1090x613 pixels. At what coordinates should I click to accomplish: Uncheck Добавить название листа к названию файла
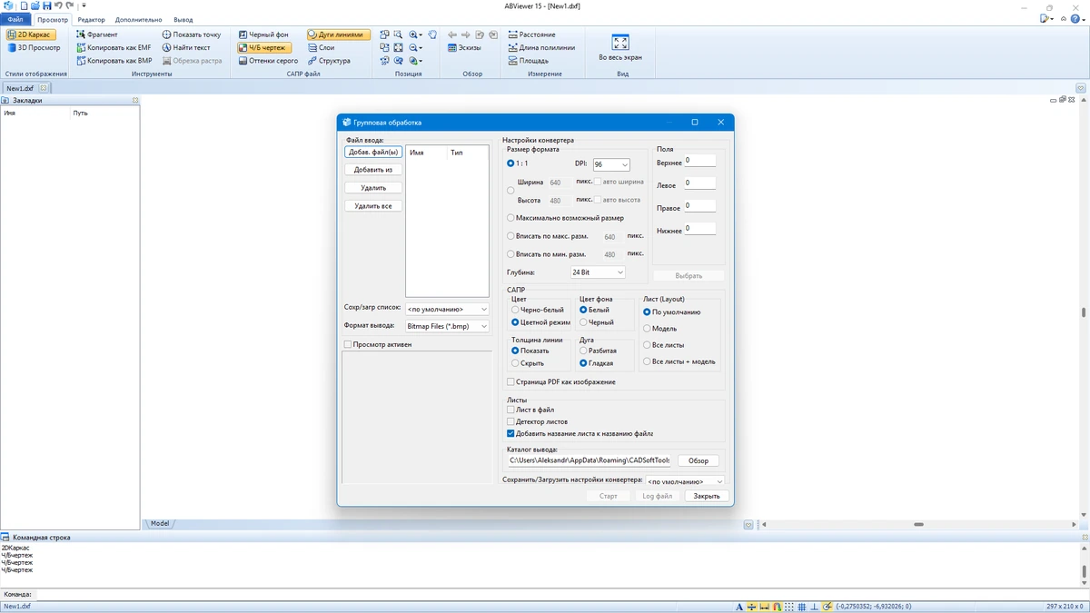[580, 433]
